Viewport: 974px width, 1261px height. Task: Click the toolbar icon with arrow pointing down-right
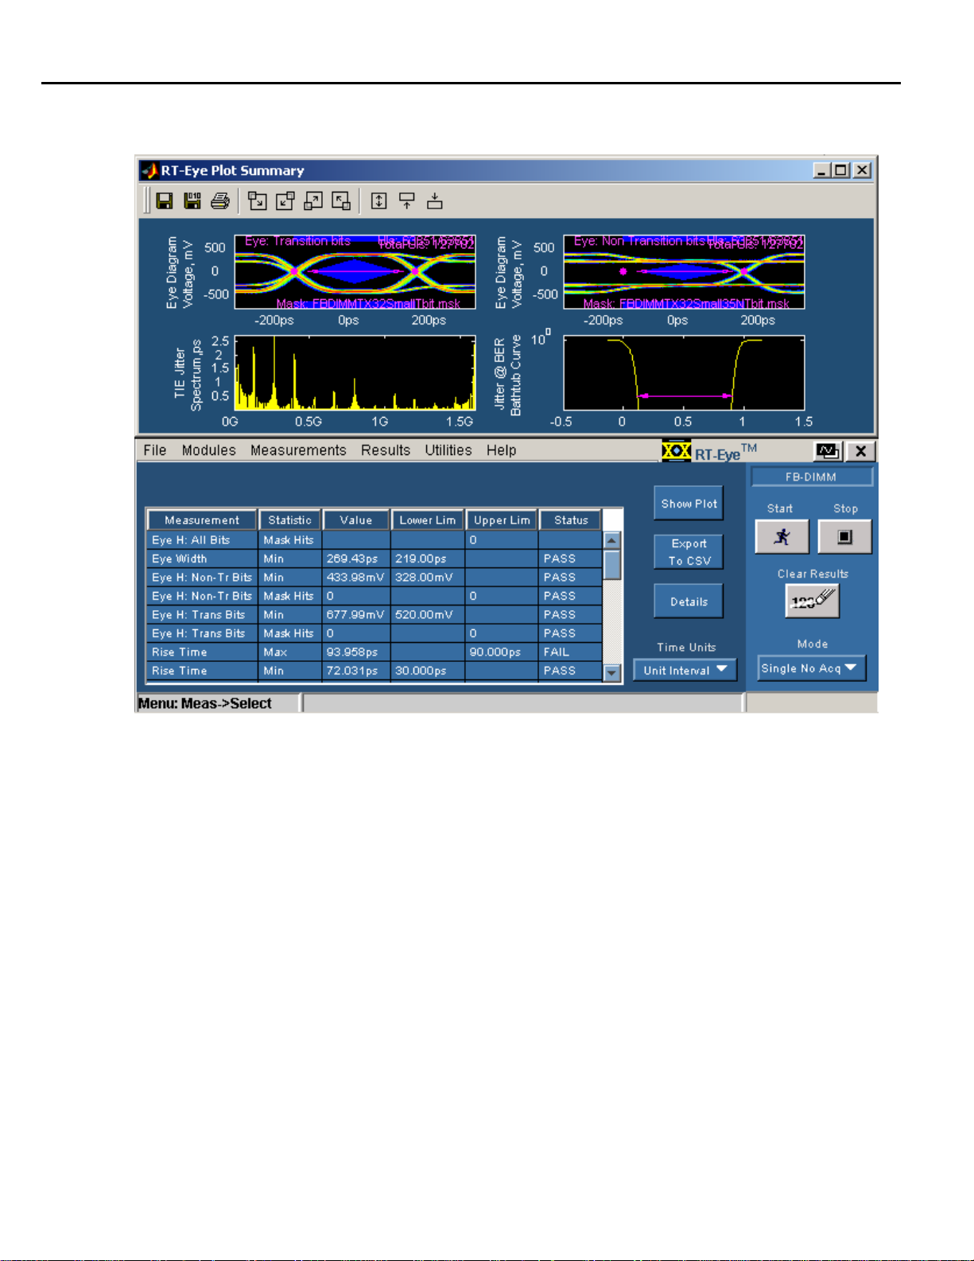(x=257, y=201)
